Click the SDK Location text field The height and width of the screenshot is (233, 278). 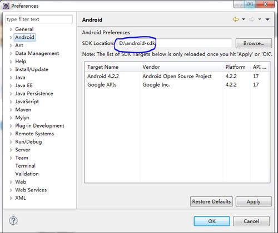[x=174, y=43]
